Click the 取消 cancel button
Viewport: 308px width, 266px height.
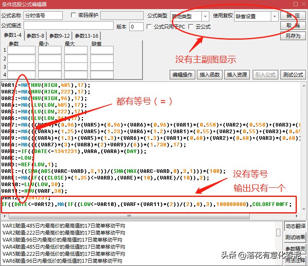[x=293, y=26]
